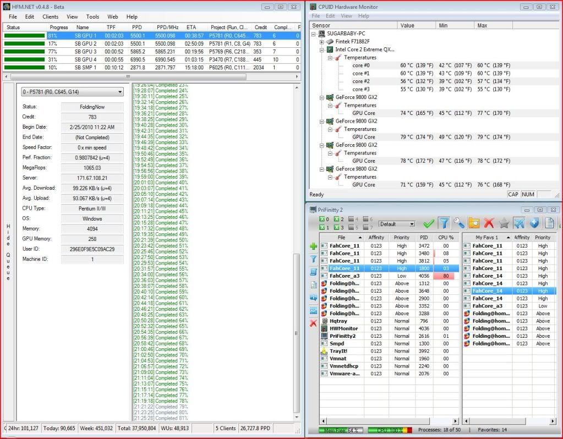Click the SUGARBABY-PC computer icon in HWMonitor
This screenshot has height=439, width=563.
point(321,34)
